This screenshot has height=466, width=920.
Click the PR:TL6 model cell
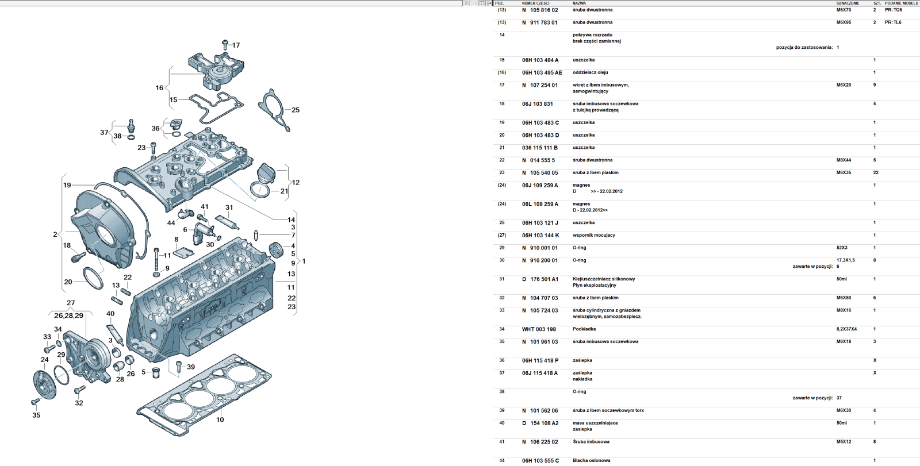[x=893, y=23]
